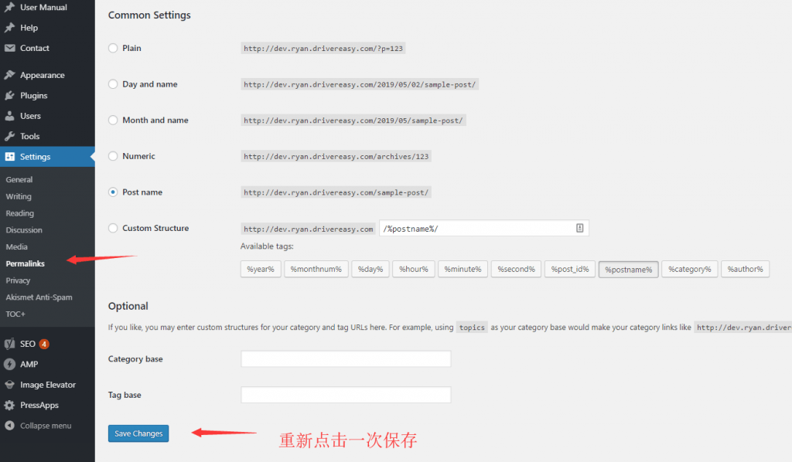This screenshot has width=792, height=462.
Task: Select the Post name radio button
Action: [x=113, y=192]
